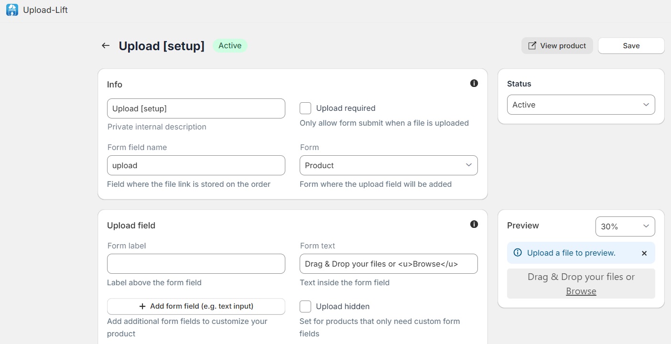Focus the Upload [setup] description field
This screenshot has width=671, height=344.
coord(196,108)
